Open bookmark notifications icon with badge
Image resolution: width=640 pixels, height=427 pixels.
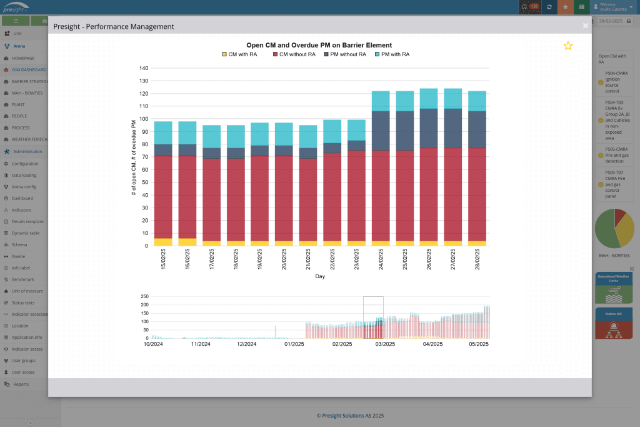pos(530,7)
